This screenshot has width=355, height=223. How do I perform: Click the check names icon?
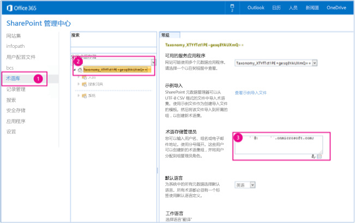pyautogui.click(x=314, y=156)
